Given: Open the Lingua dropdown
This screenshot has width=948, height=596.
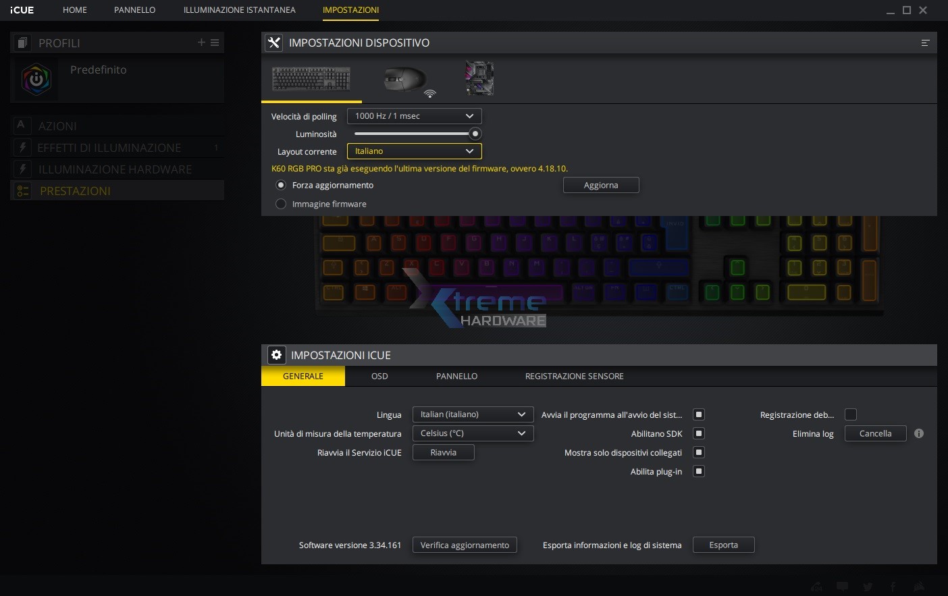Looking at the screenshot, I should click(473, 414).
